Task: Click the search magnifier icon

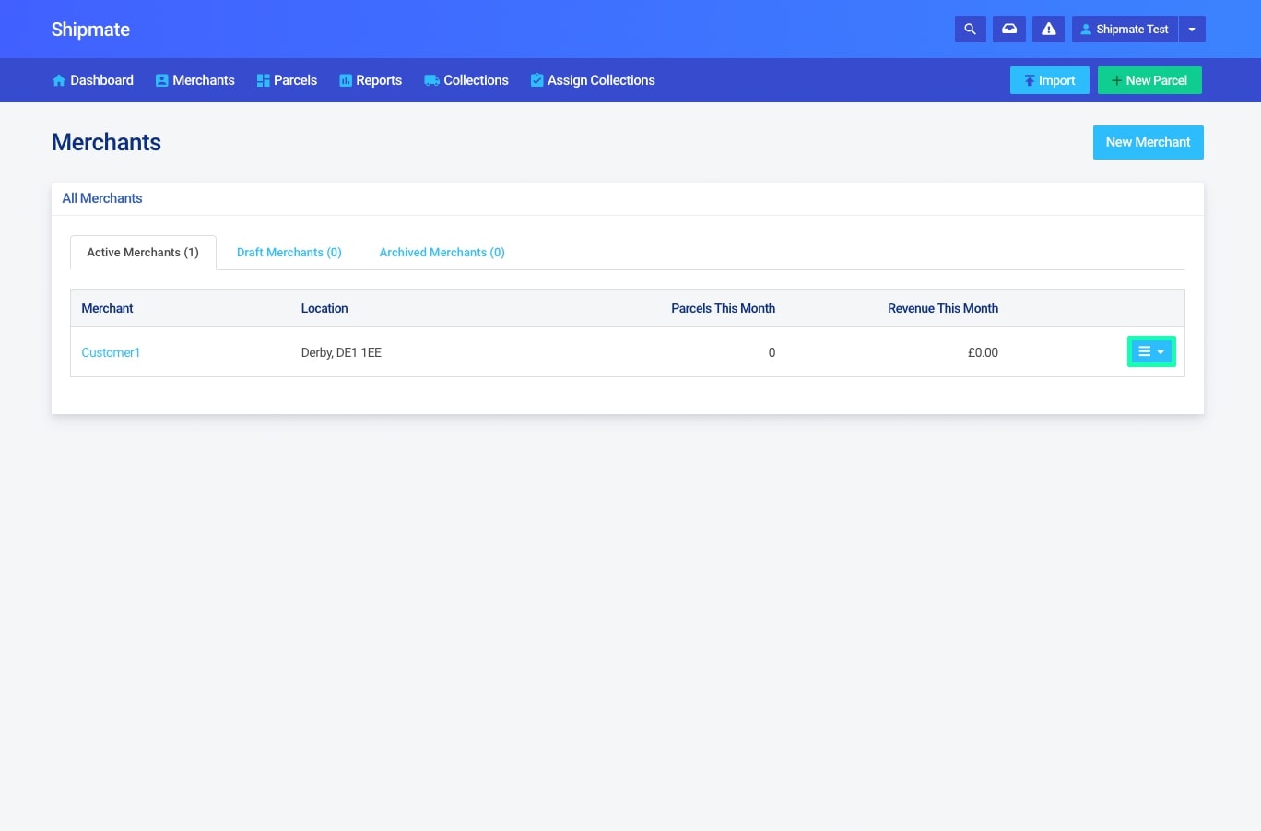Action: coord(970,30)
